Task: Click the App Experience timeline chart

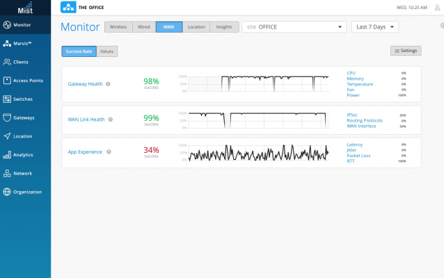Action: click(x=258, y=153)
